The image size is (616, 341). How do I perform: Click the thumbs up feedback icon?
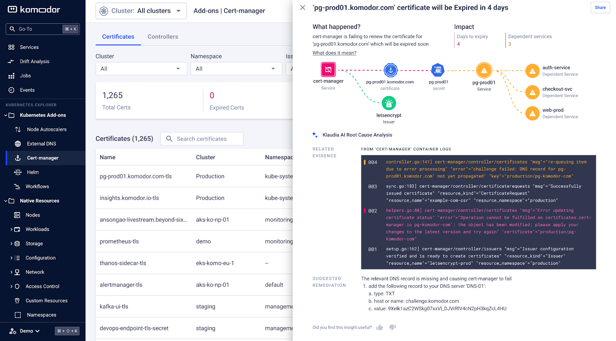380,328
